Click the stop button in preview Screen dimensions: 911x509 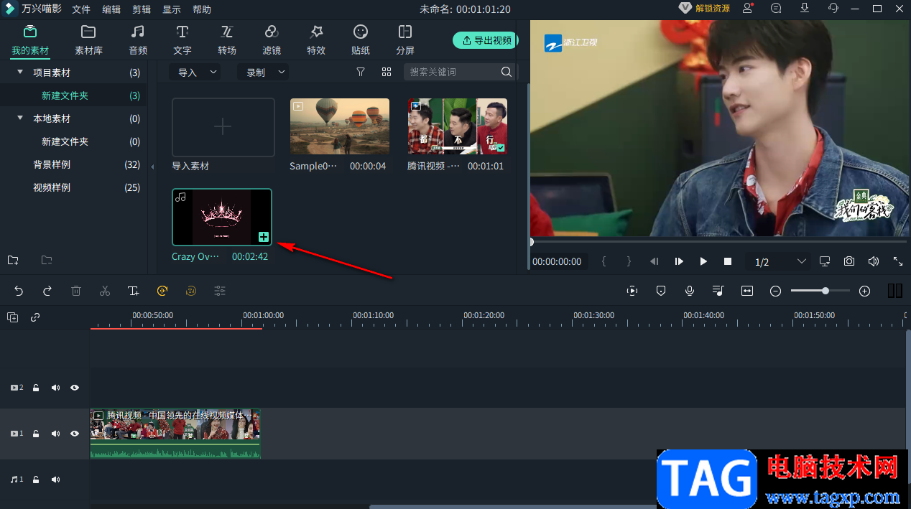pos(728,261)
